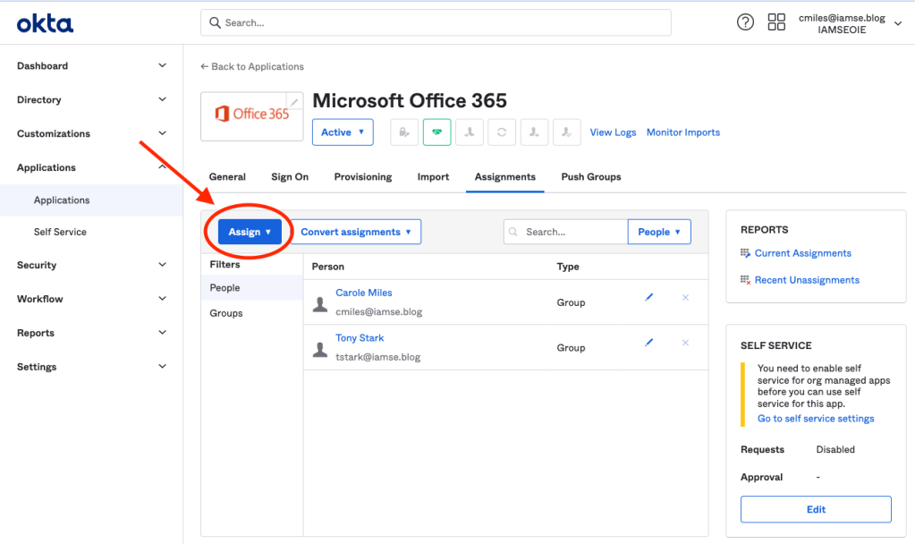Open the apps grid icon in header
The height and width of the screenshot is (544, 915).
tap(776, 22)
